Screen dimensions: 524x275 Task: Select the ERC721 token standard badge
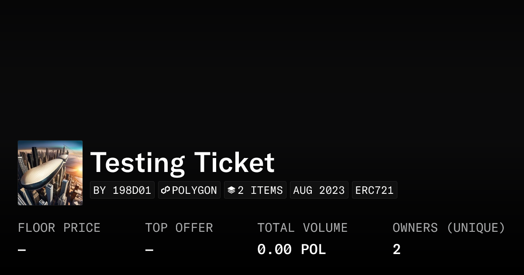pyautogui.click(x=374, y=190)
